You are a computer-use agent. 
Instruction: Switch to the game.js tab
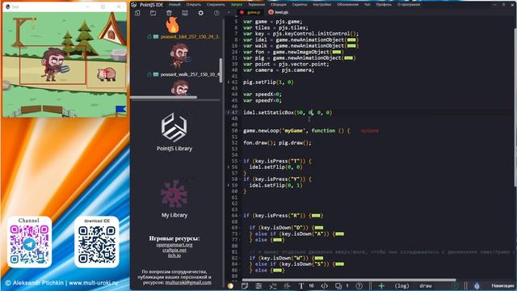point(250,13)
